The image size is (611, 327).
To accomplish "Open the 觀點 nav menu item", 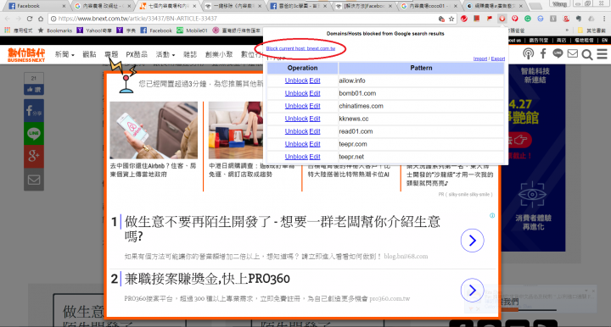I will tap(89, 54).
